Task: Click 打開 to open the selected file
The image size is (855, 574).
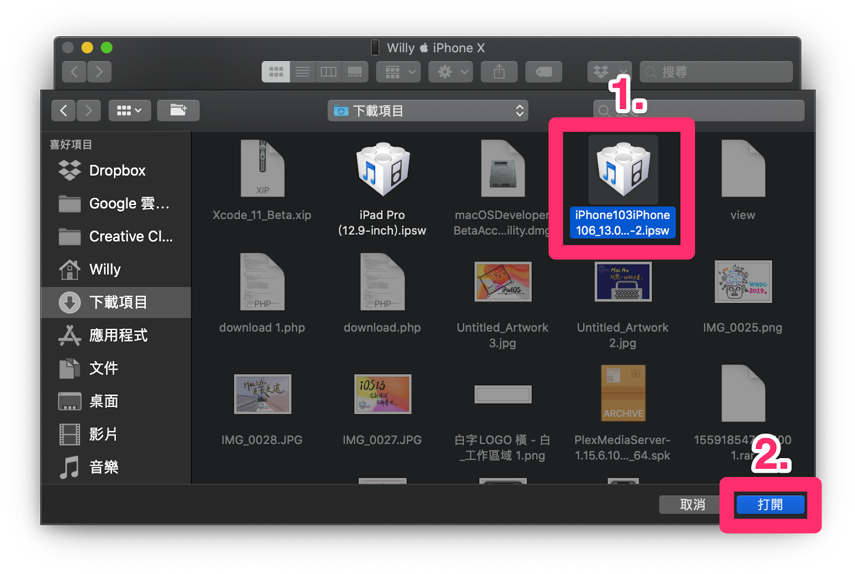Action: [x=770, y=505]
